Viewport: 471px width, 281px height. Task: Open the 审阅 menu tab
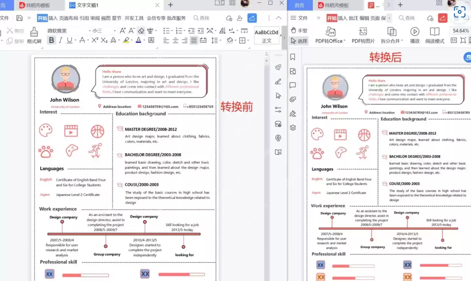(x=95, y=18)
